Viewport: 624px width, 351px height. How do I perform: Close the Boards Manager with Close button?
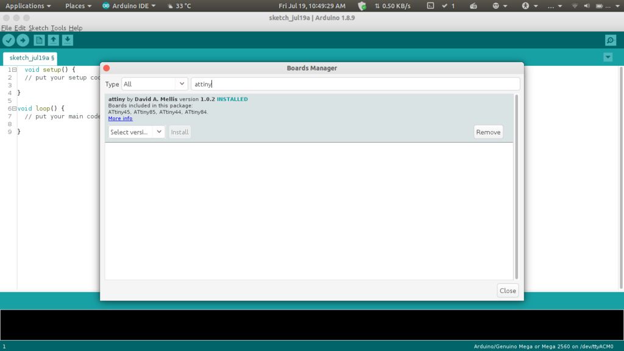507,291
